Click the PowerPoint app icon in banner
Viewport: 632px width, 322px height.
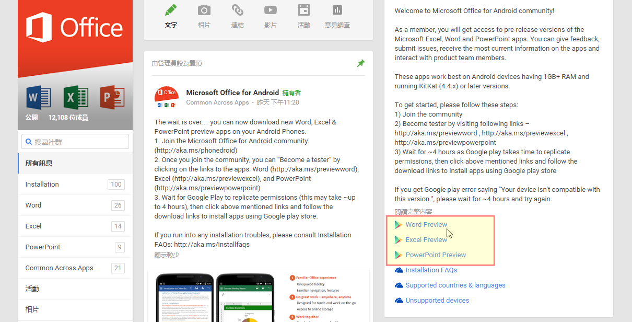[x=112, y=98]
